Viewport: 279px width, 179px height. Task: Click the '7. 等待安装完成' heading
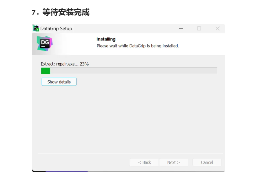pos(61,12)
